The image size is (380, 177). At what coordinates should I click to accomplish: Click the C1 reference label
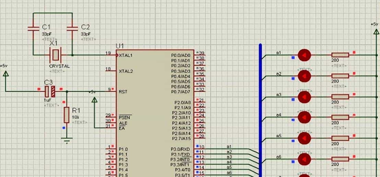click(x=46, y=27)
